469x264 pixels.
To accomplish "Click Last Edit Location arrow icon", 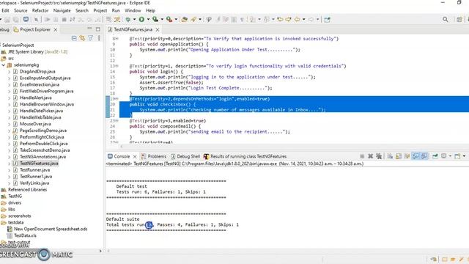I will (x=280, y=20).
